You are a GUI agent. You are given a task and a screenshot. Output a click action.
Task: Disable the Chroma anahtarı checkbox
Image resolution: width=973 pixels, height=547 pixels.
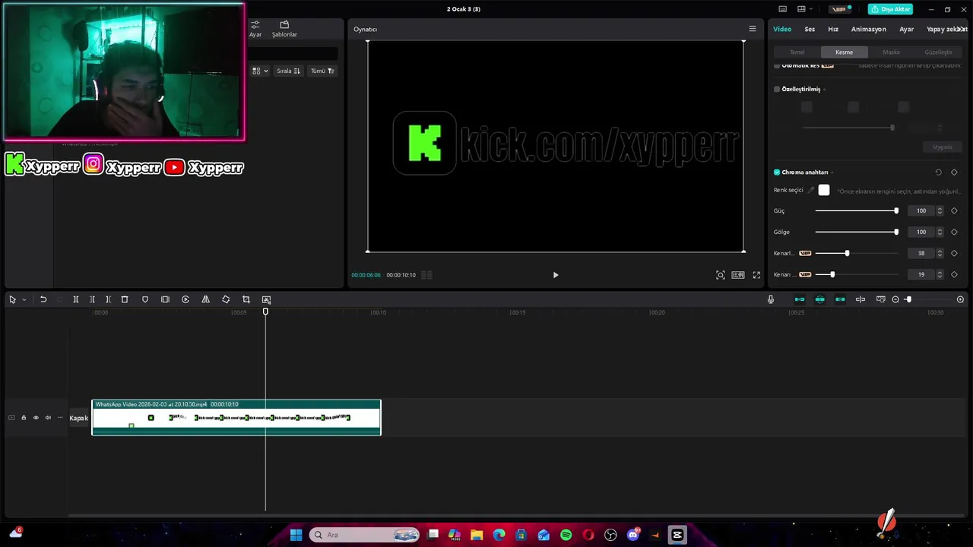(x=777, y=172)
